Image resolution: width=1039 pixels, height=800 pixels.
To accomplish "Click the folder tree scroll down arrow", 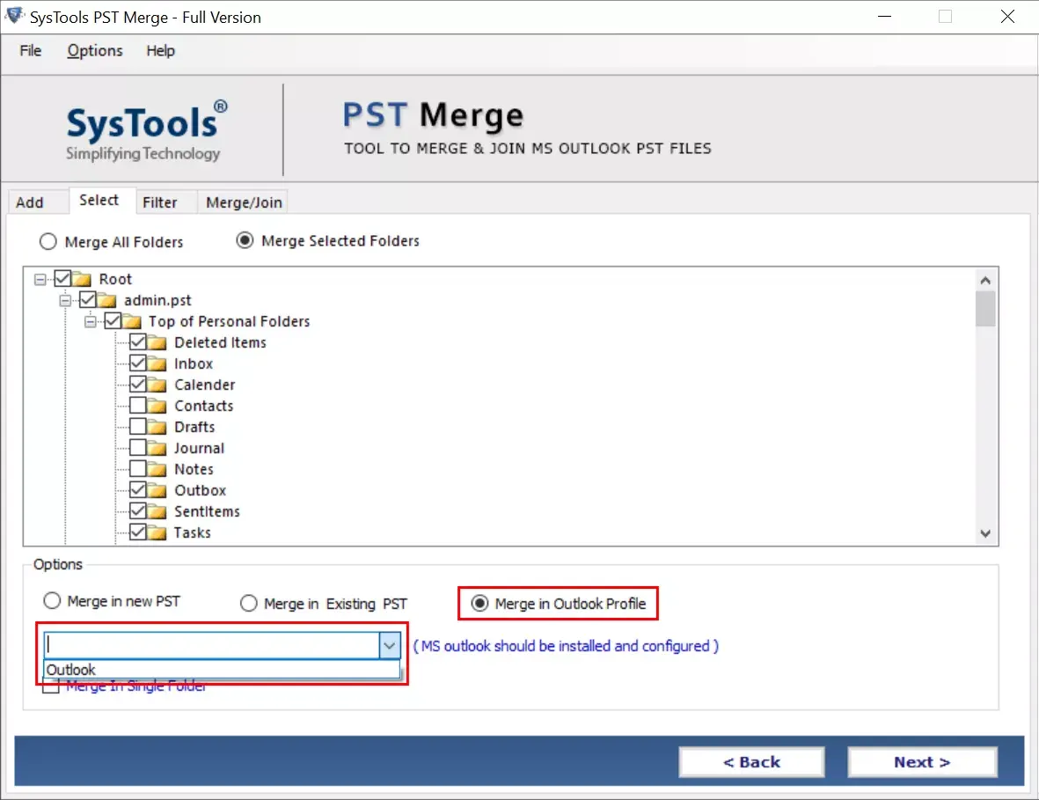I will (985, 532).
